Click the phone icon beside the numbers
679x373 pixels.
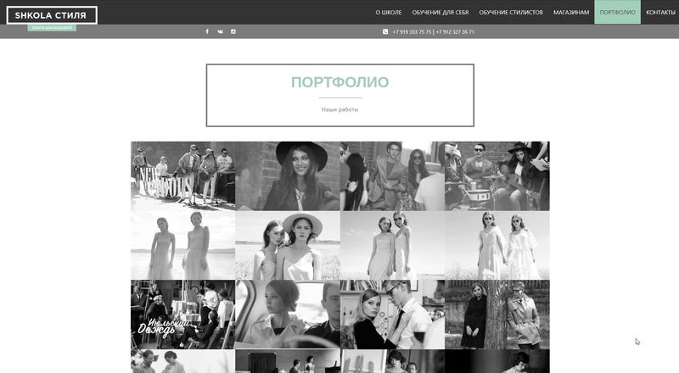(385, 31)
